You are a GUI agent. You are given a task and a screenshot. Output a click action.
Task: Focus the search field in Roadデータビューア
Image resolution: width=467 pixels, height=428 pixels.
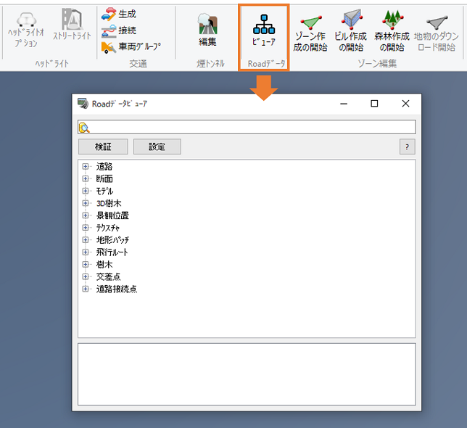[247, 127]
